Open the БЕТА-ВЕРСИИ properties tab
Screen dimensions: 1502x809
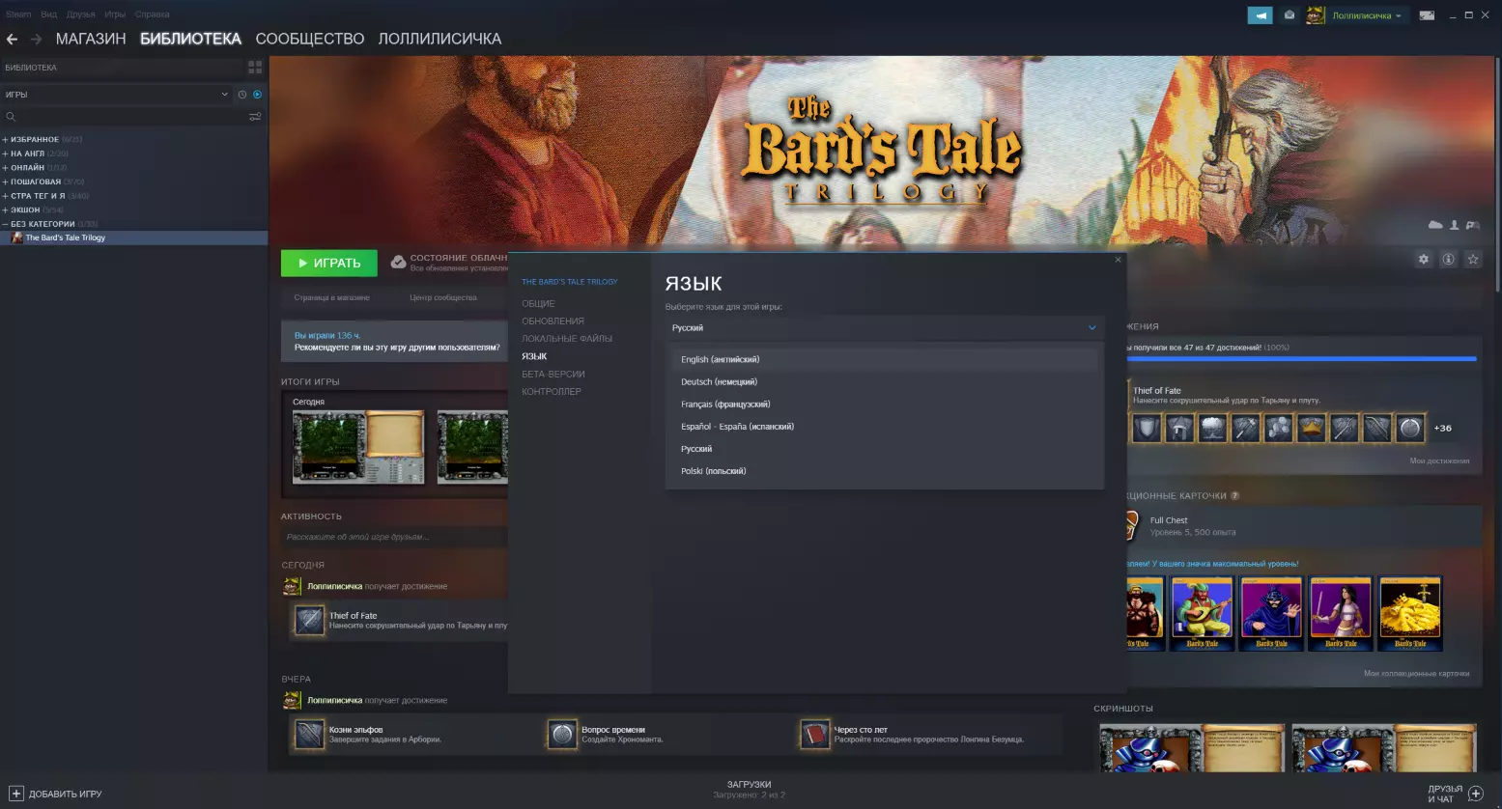coord(553,374)
